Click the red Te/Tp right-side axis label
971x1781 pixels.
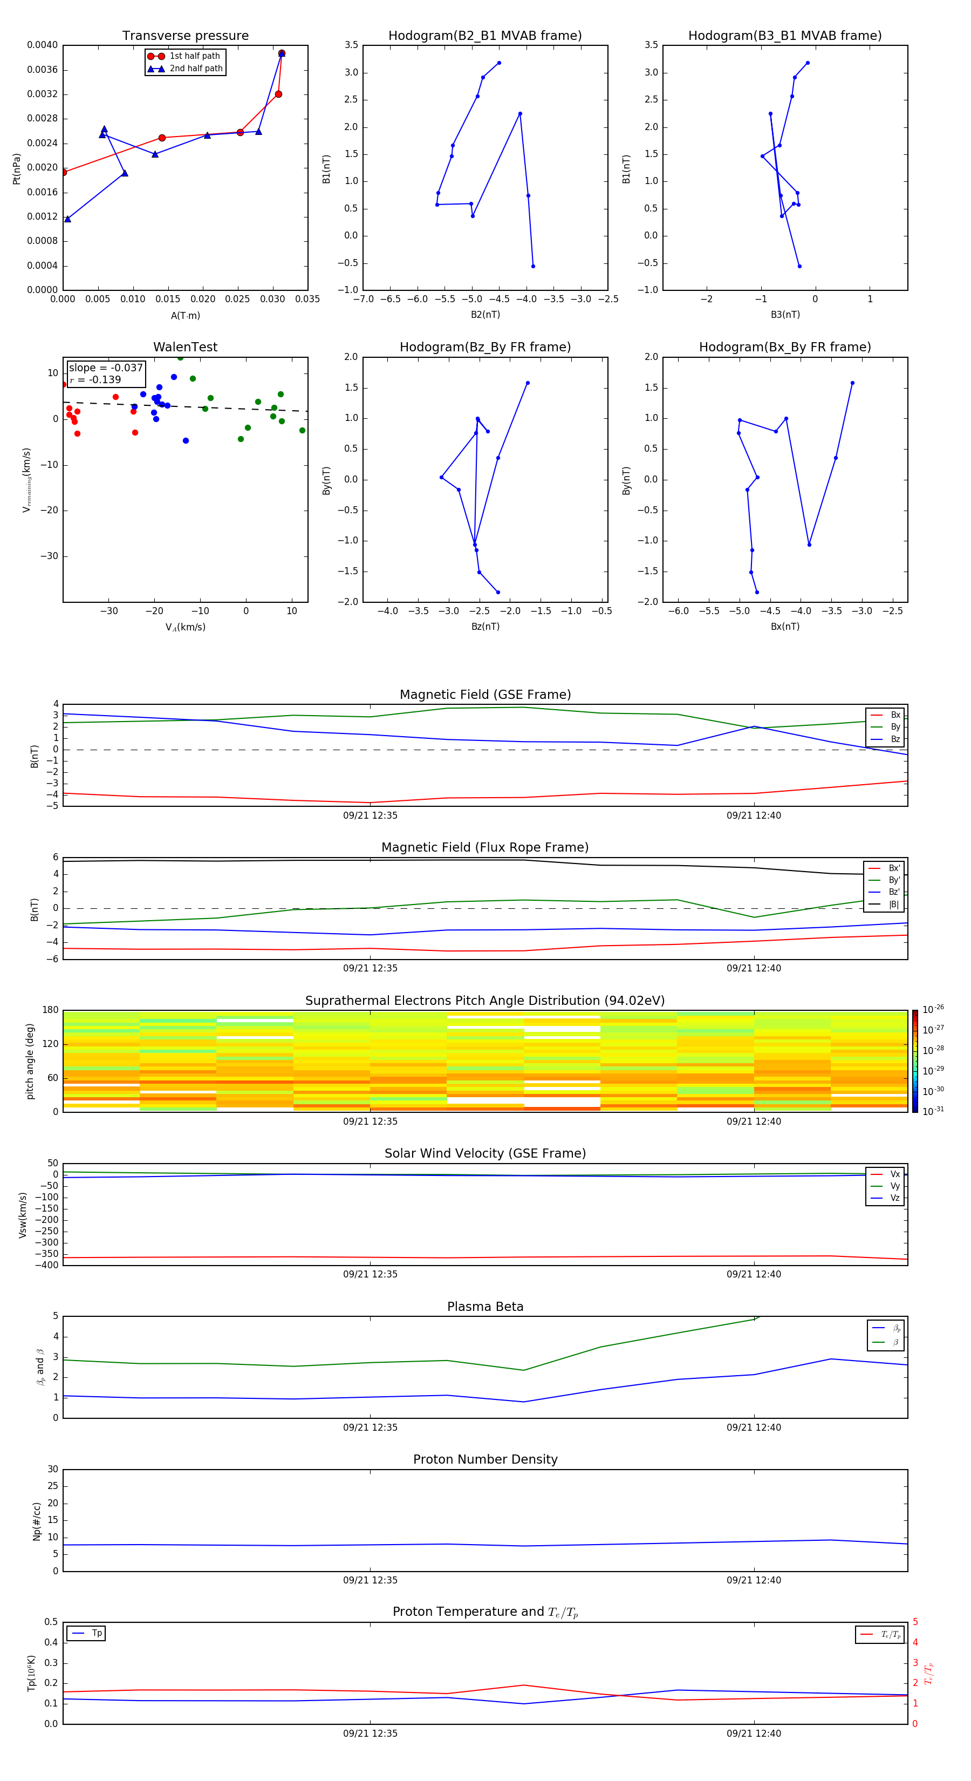pyautogui.click(x=929, y=1673)
